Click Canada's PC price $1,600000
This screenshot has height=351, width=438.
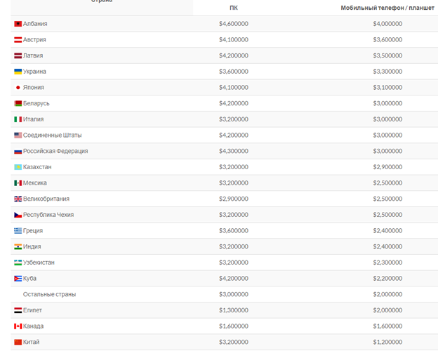pyautogui.click(x=234, y=326)
